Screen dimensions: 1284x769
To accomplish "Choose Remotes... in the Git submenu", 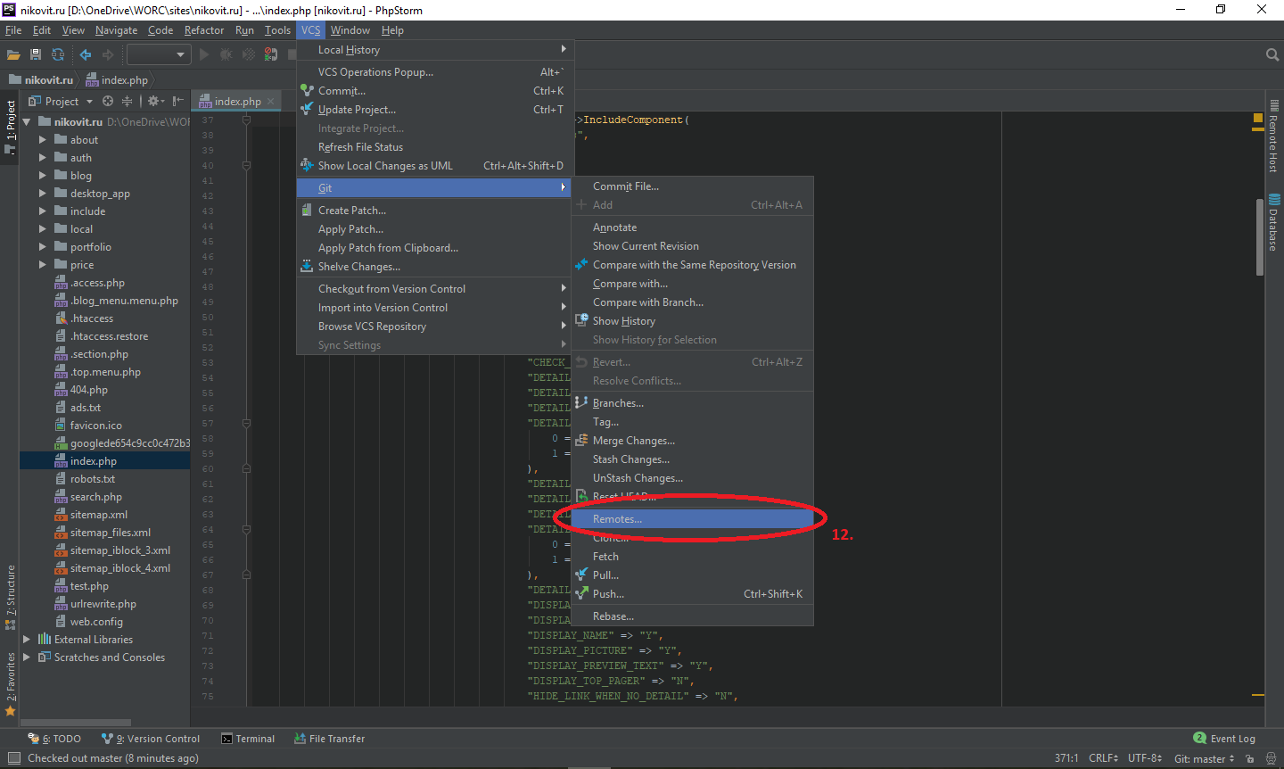I will click(x=692, y=519).
